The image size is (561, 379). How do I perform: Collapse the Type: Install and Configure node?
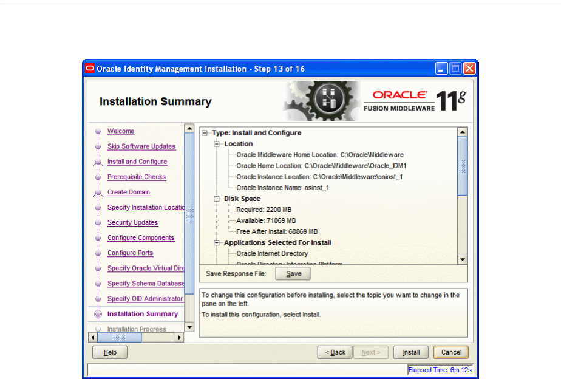click(204, 133)
